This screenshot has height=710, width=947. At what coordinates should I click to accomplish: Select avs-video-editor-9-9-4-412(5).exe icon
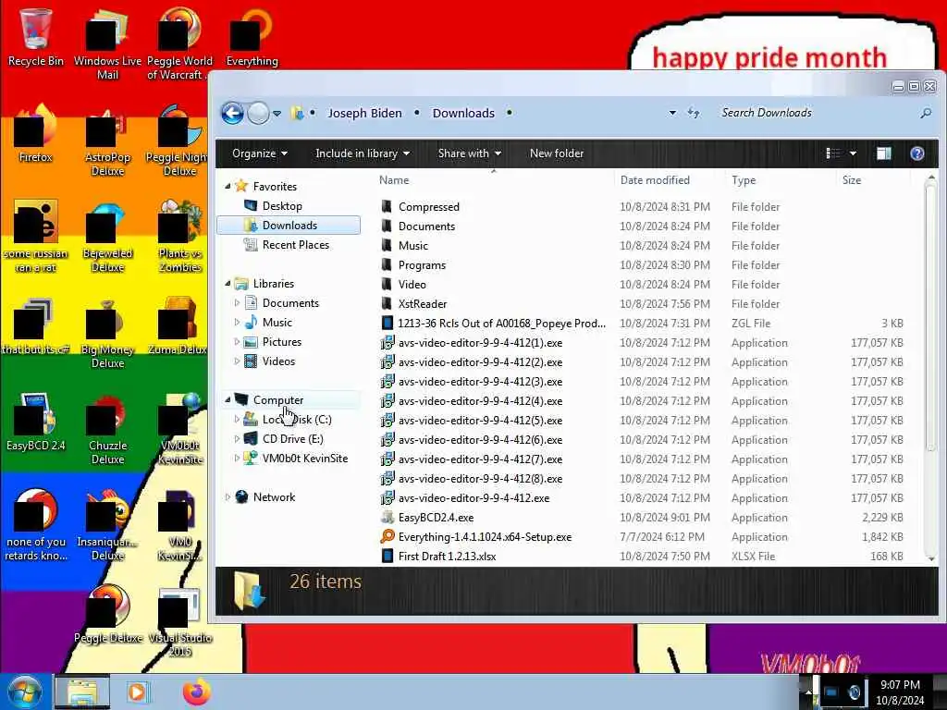click(387, 420)
